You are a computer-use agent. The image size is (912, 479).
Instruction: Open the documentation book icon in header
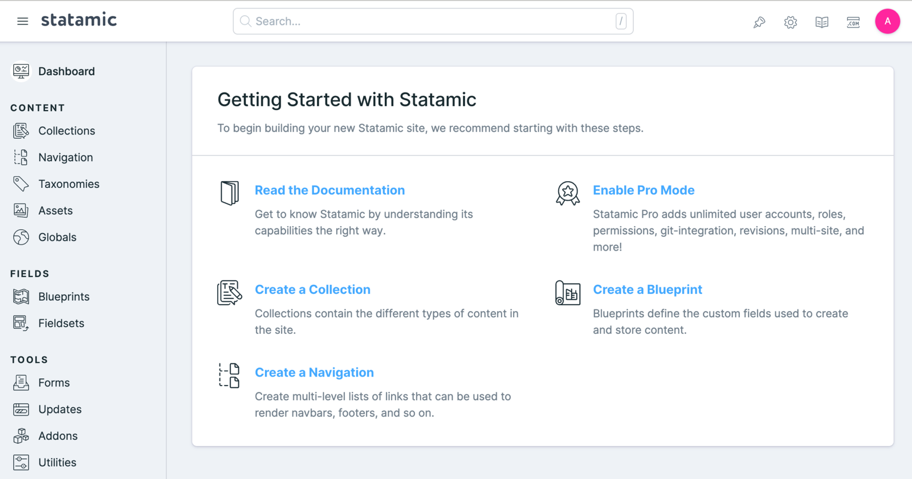[821, 22]
